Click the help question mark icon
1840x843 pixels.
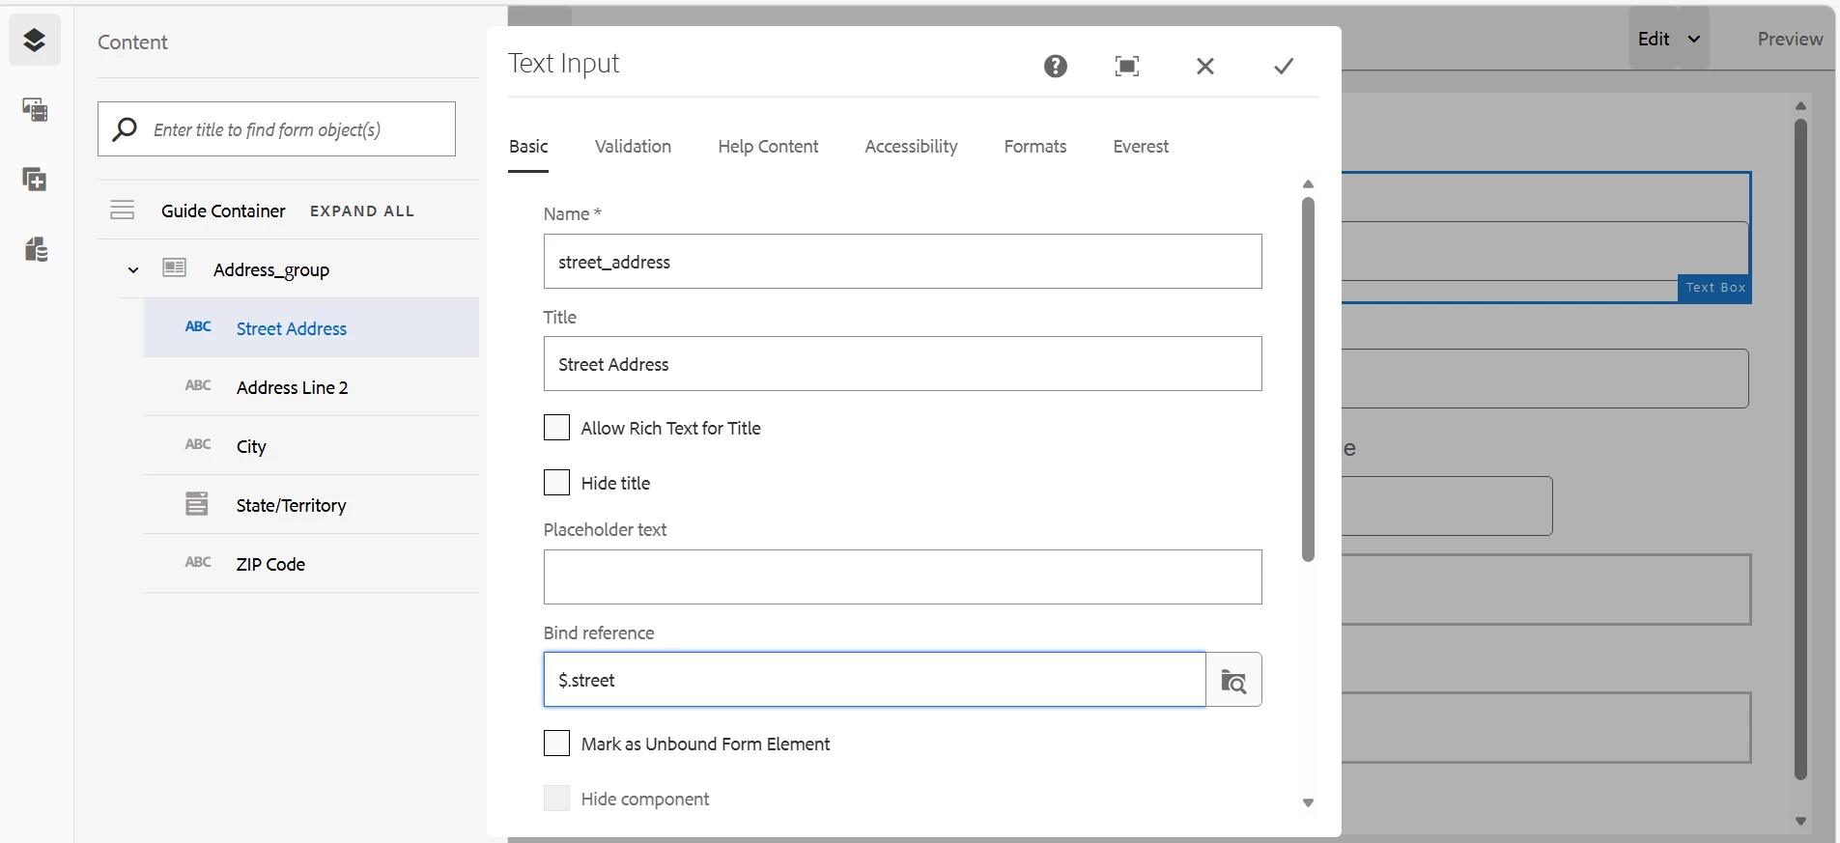[1056, 66]
